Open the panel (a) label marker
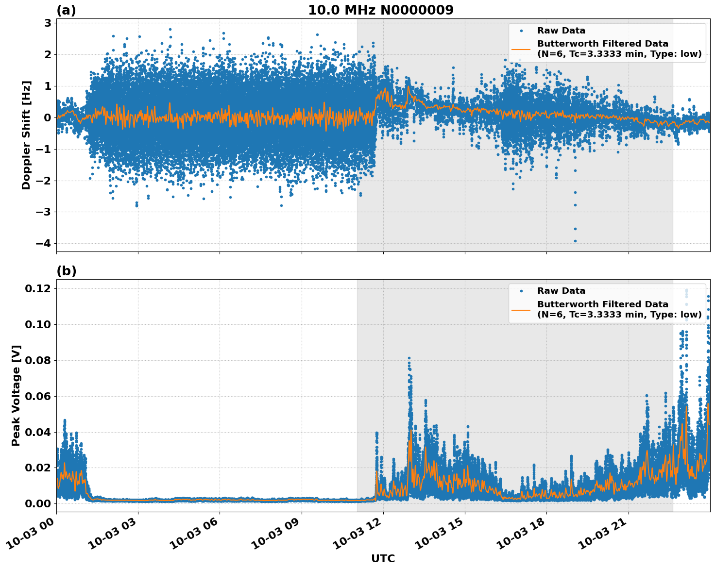This screenshot has width=715, height=569. (67, 9)
